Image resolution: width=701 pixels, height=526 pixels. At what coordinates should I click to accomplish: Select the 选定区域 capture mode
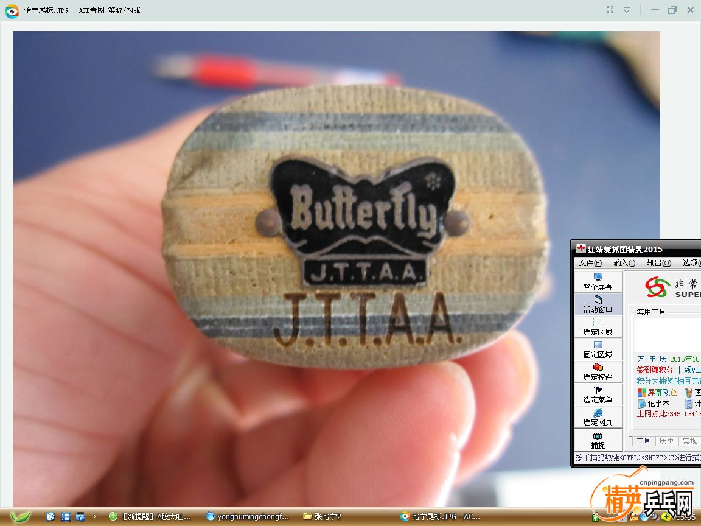pyautogui.click(x=598, y=326)
